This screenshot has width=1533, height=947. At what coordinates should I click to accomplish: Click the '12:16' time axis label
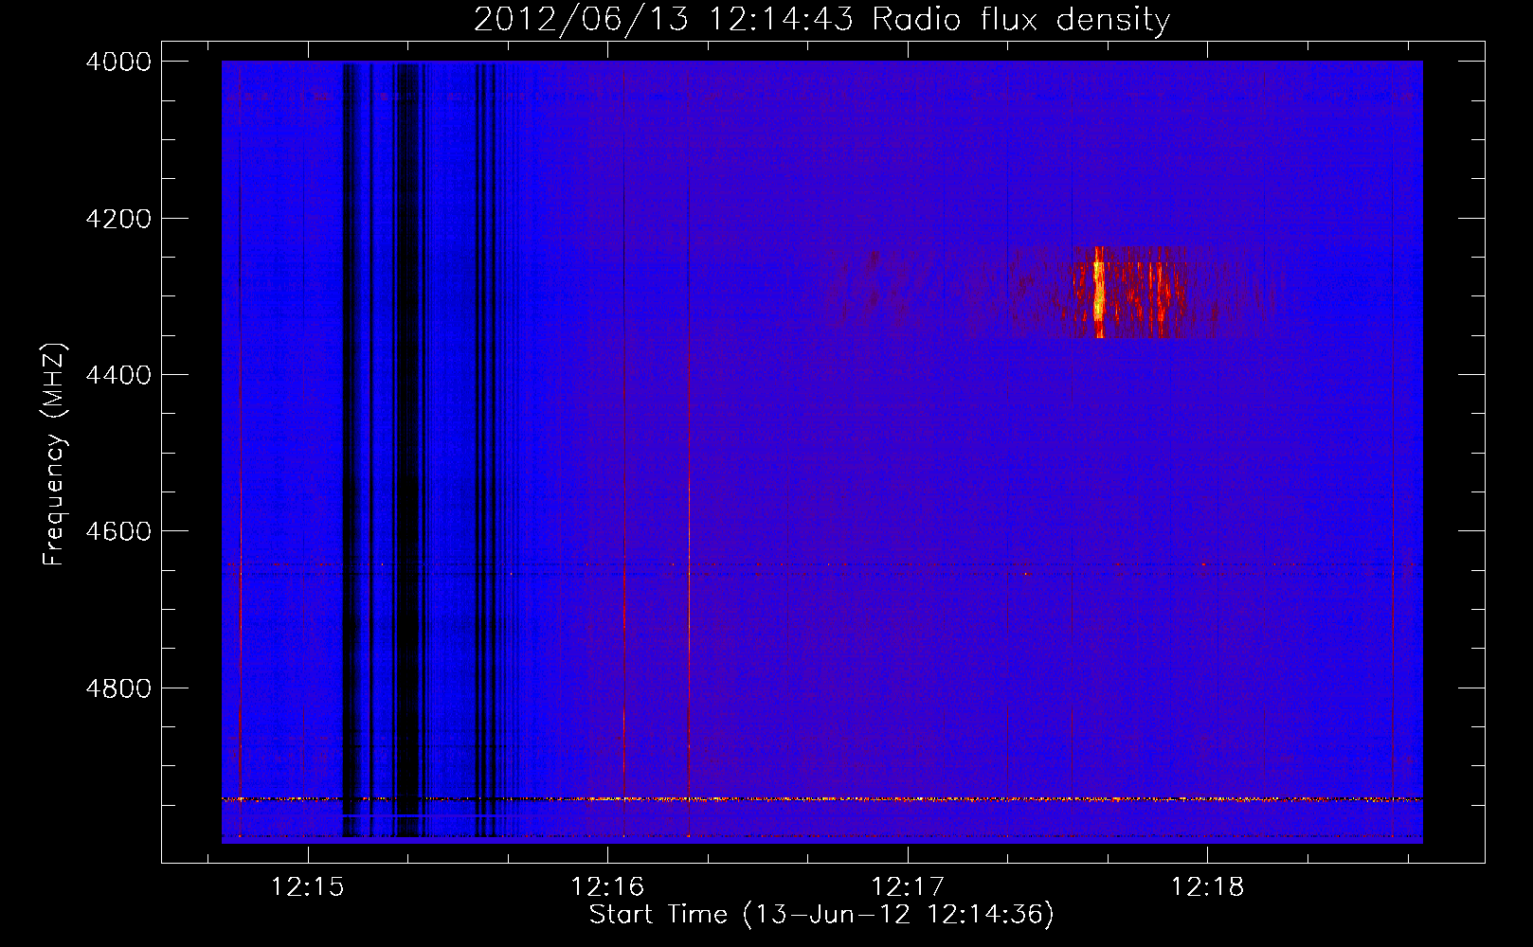point(607,887)
